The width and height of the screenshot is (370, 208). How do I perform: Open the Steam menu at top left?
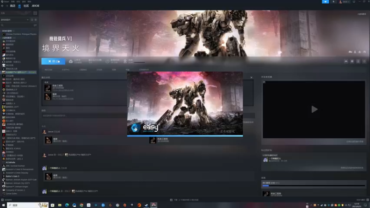[5, 2]
